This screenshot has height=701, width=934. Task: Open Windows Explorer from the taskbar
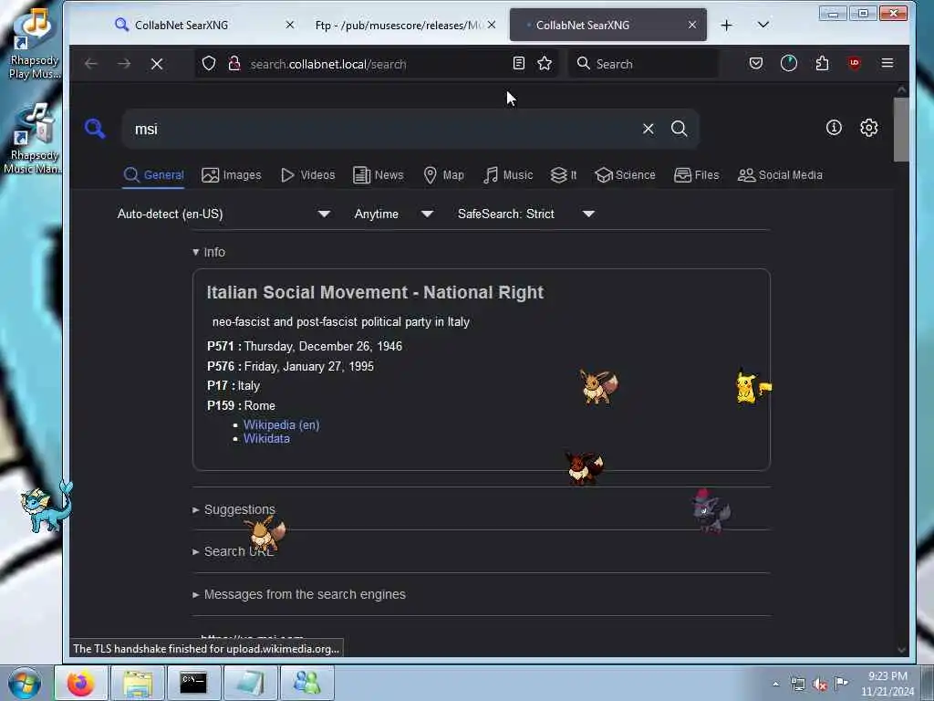coord(138,683)
